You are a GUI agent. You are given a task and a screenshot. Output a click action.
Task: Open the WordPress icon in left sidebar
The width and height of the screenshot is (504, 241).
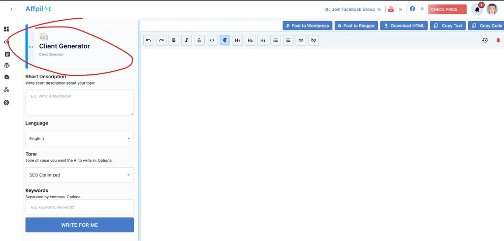(x=7, y=65)
